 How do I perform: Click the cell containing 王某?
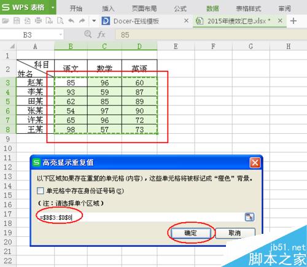point(35,130)
